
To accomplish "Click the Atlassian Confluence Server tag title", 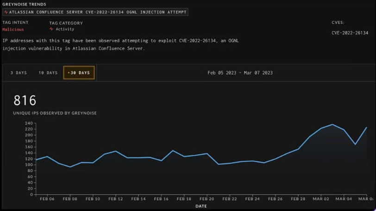I will click(x=98, y=12).
